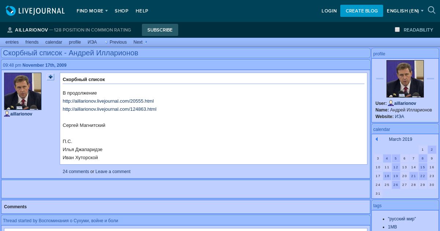The width and height of the screenshot is (440, 231).
Task: Select March 5 in the calendar
Action: [x=396, y=158]
